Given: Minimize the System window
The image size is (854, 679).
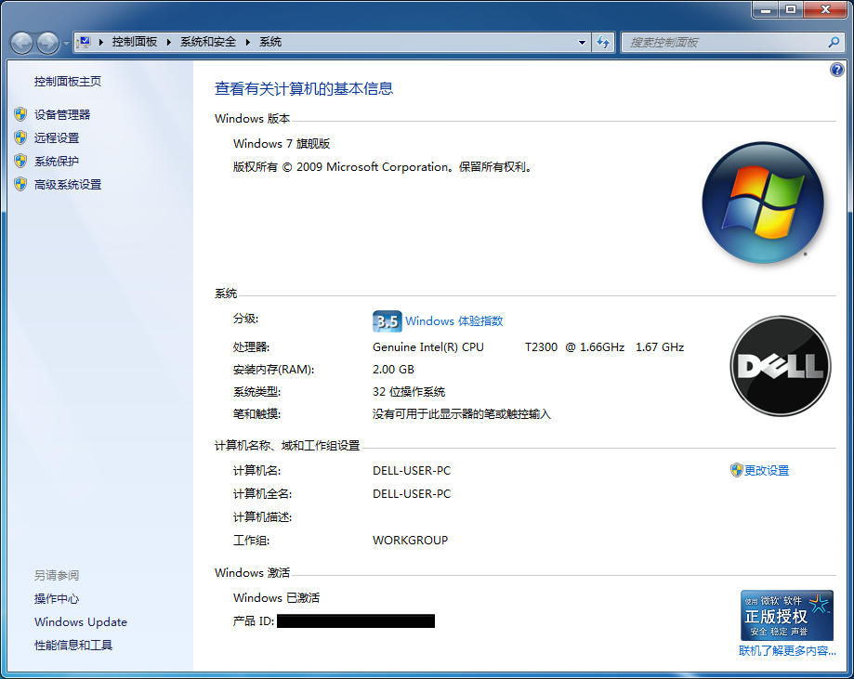Looking at the screenshot, I should point(765,10).
